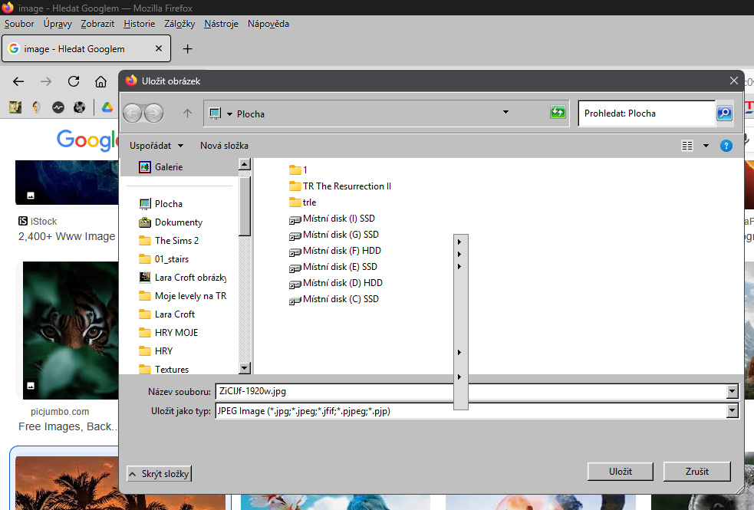Click the Název souboru text field

pyautogui.click(x=469, y=391)
